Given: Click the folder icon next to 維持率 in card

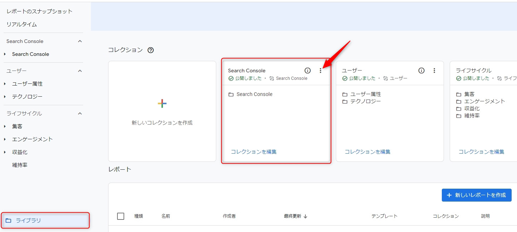Looking at the screenshot, I should 459,116.
